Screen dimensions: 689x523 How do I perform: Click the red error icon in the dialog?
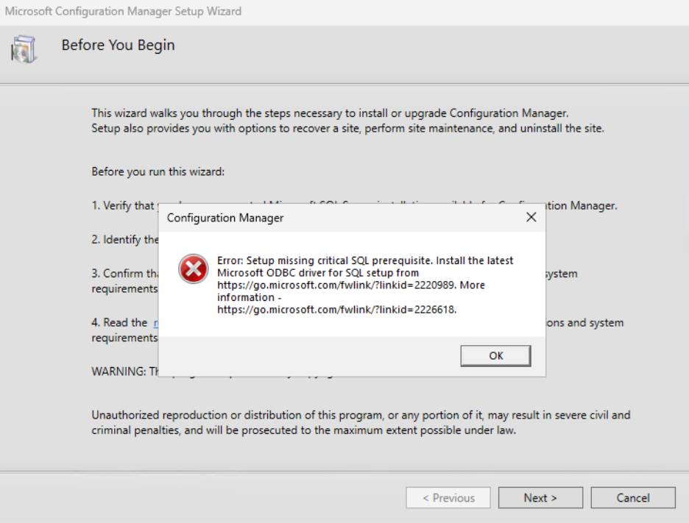tap(193, 270)
